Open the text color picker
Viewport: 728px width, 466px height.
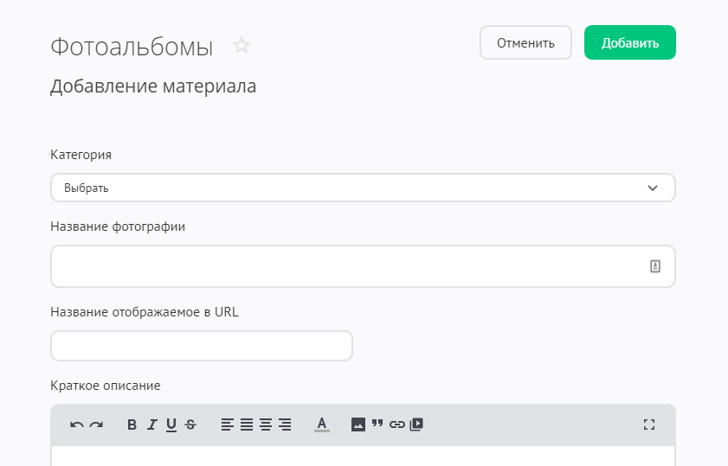coord(322,425)
